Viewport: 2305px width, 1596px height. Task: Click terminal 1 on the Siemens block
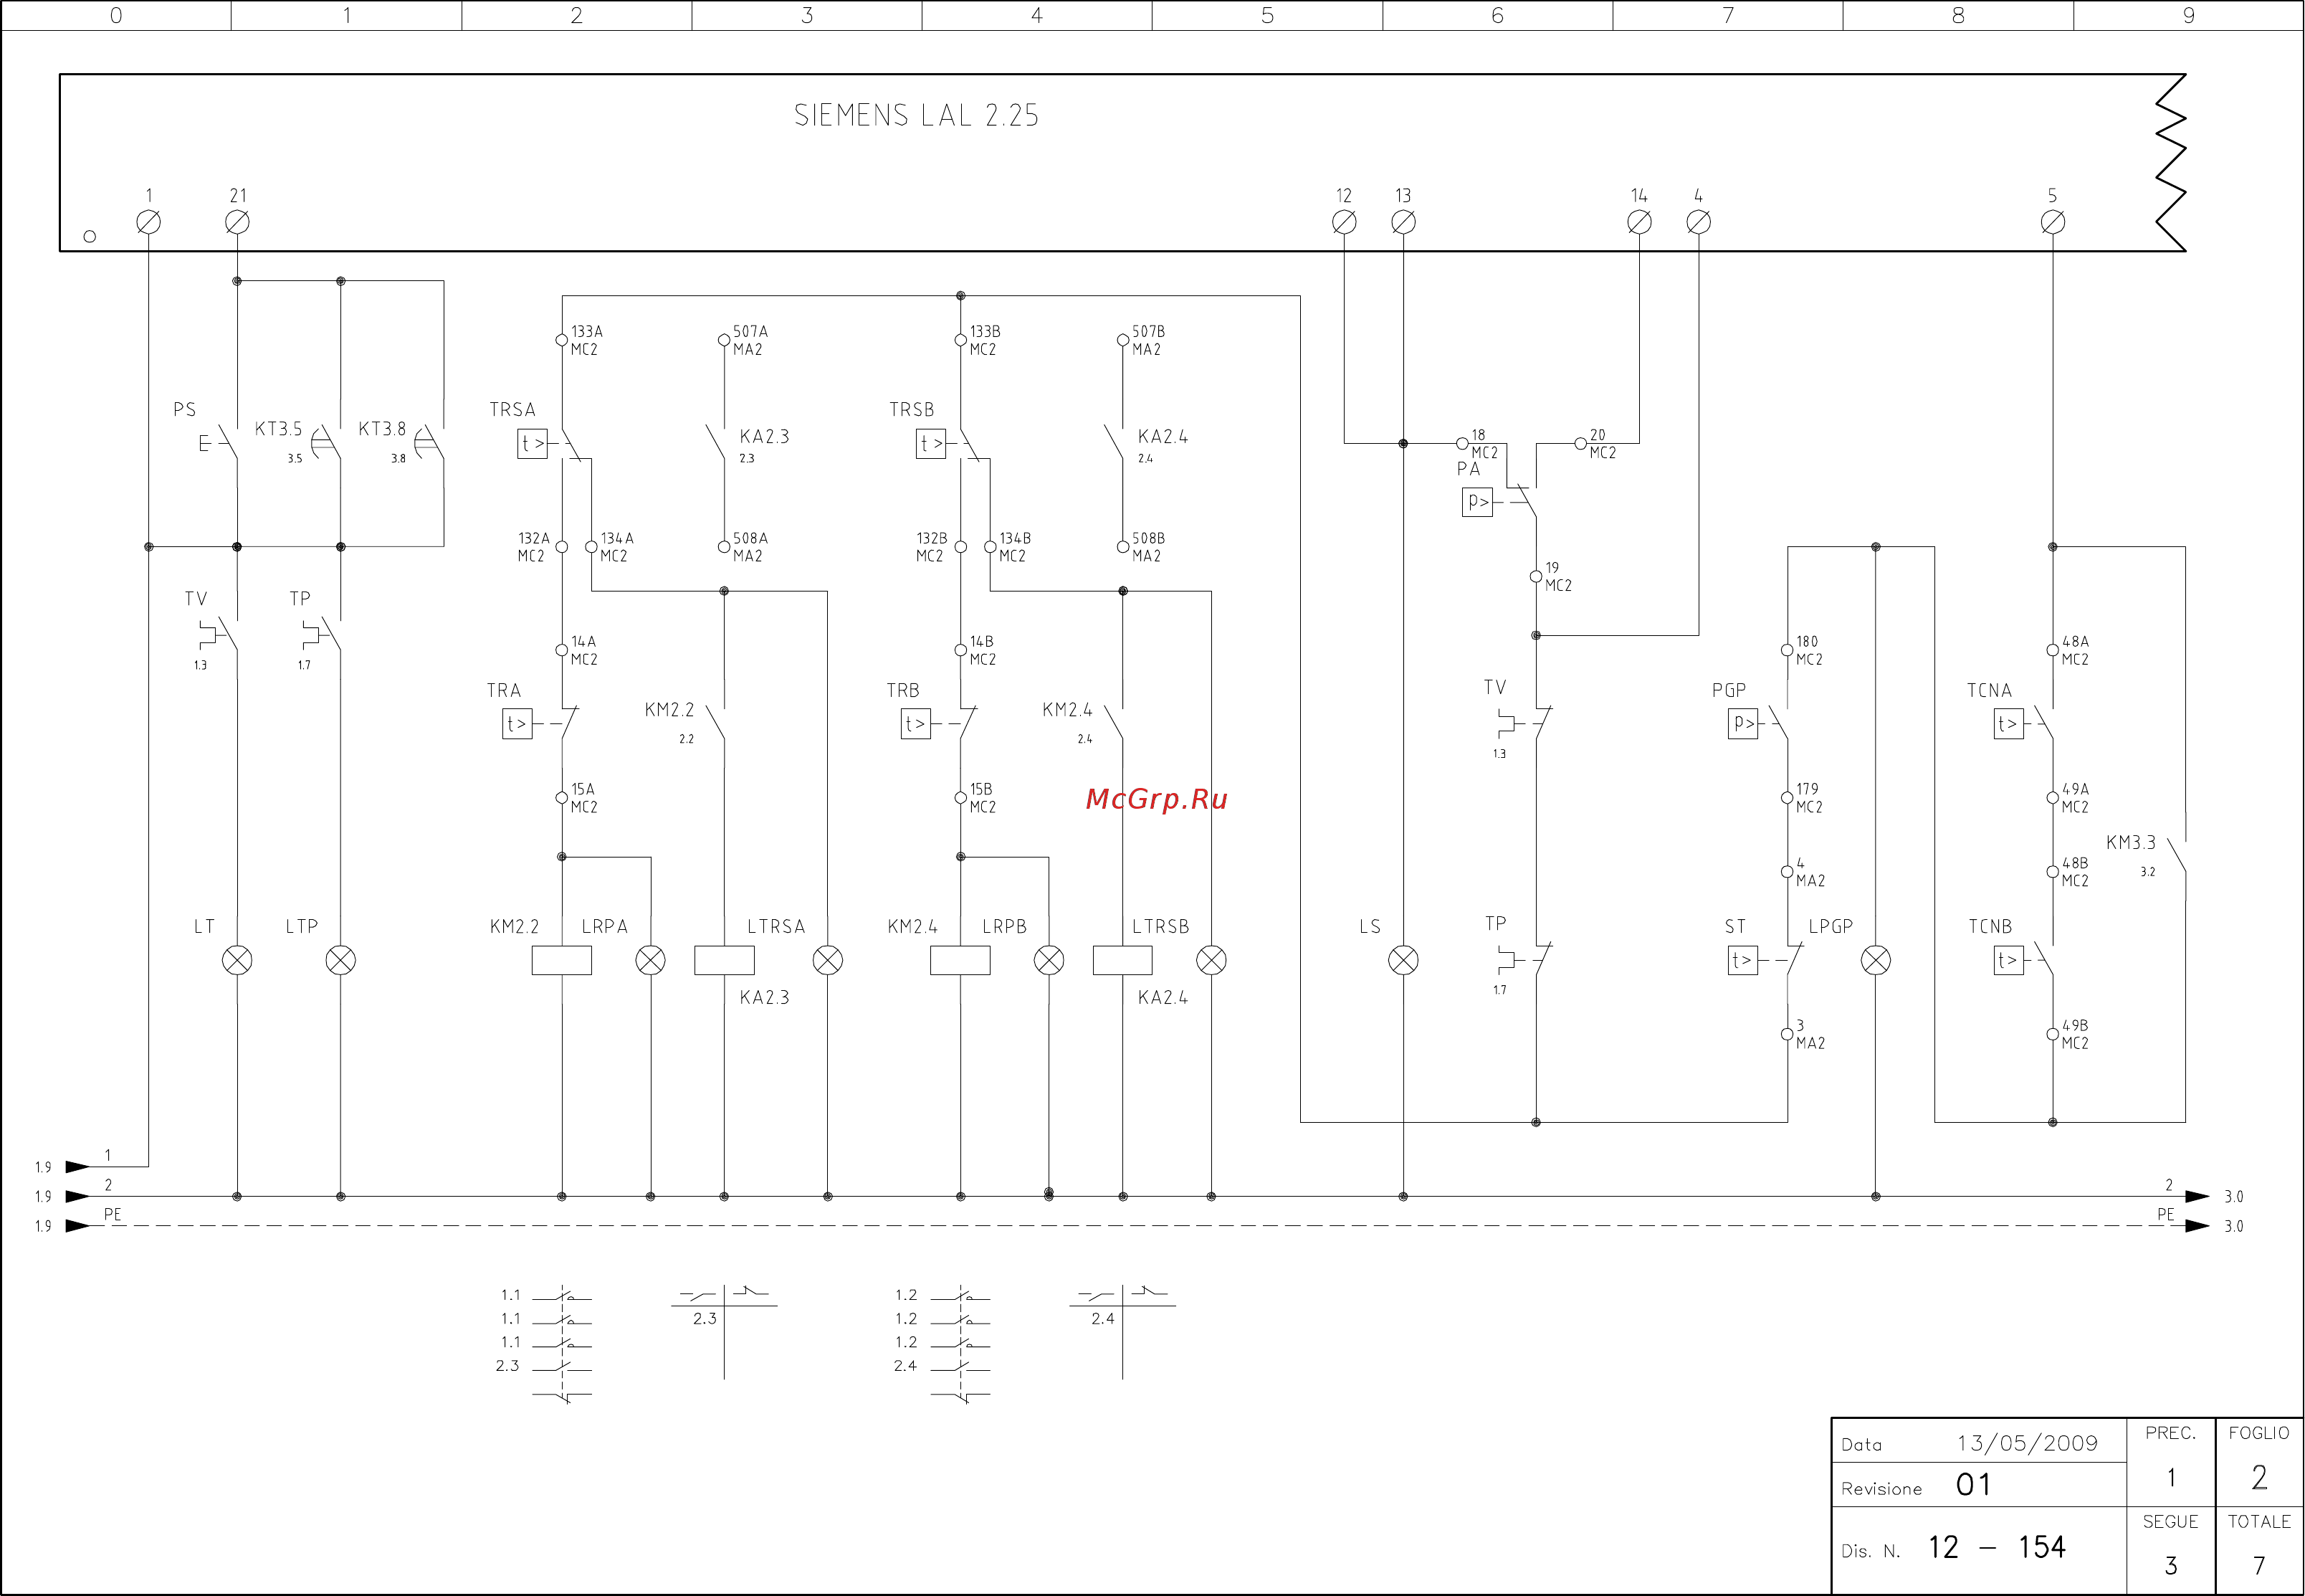tap(148, 222)
